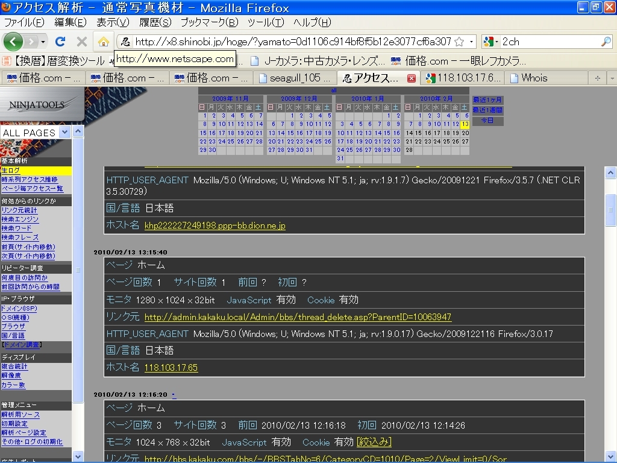Open the ブックマーク(B) menu

[209, 22]
